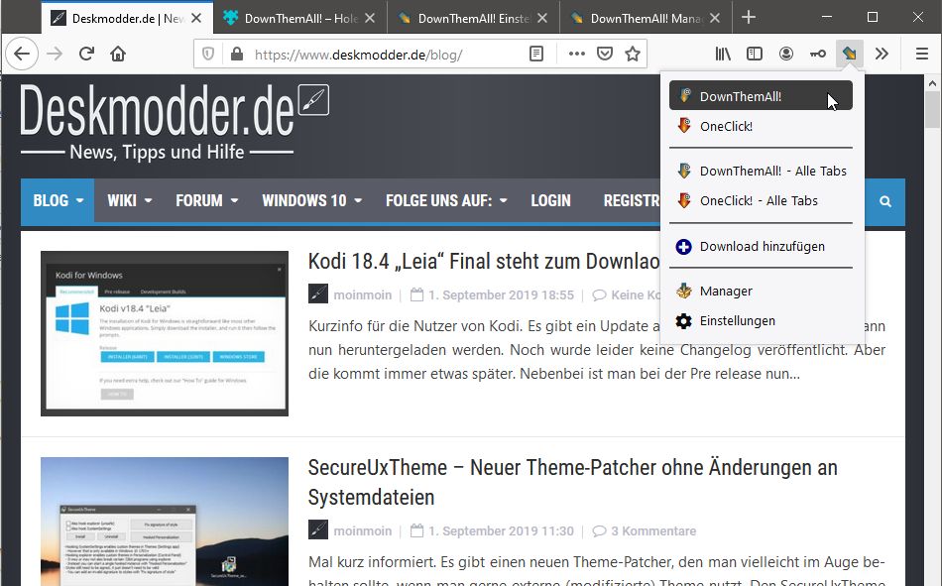Open Manager from the DownThemAll menu
Image resolution: width=942 pixels, height=586 pixels.
(761, 291)
